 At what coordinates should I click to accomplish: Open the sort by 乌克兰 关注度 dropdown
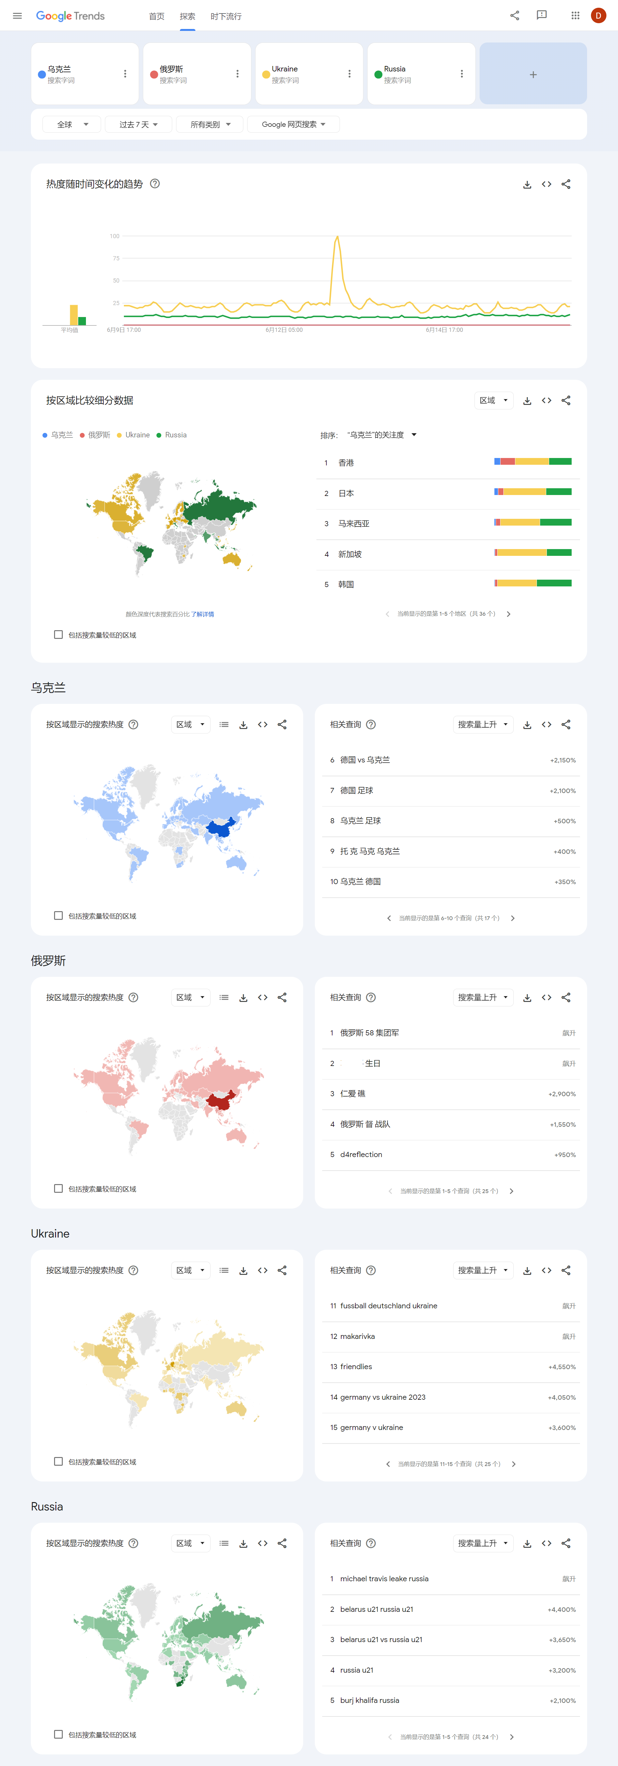[382, 435]
